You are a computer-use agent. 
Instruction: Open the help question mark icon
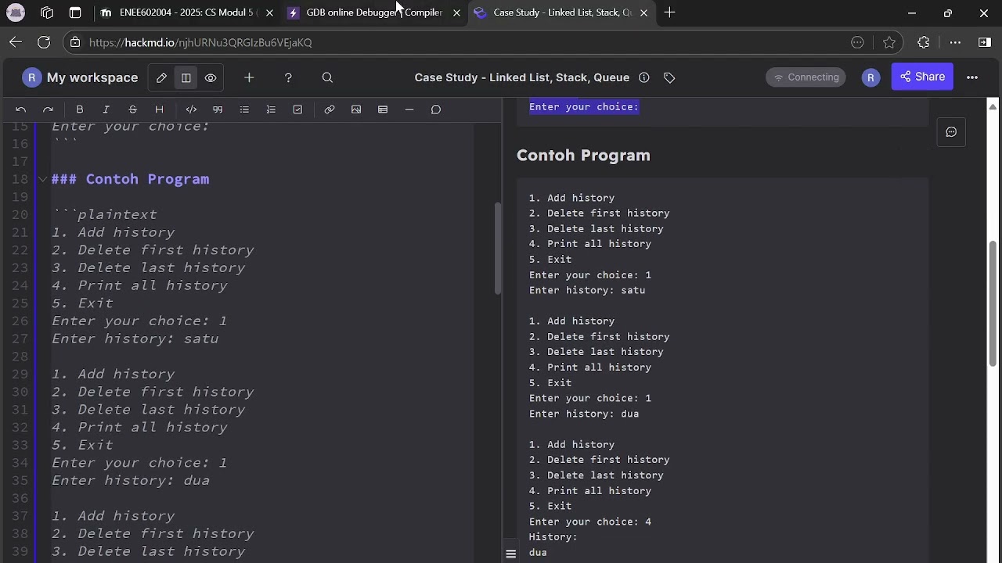(x=288, y=77)
